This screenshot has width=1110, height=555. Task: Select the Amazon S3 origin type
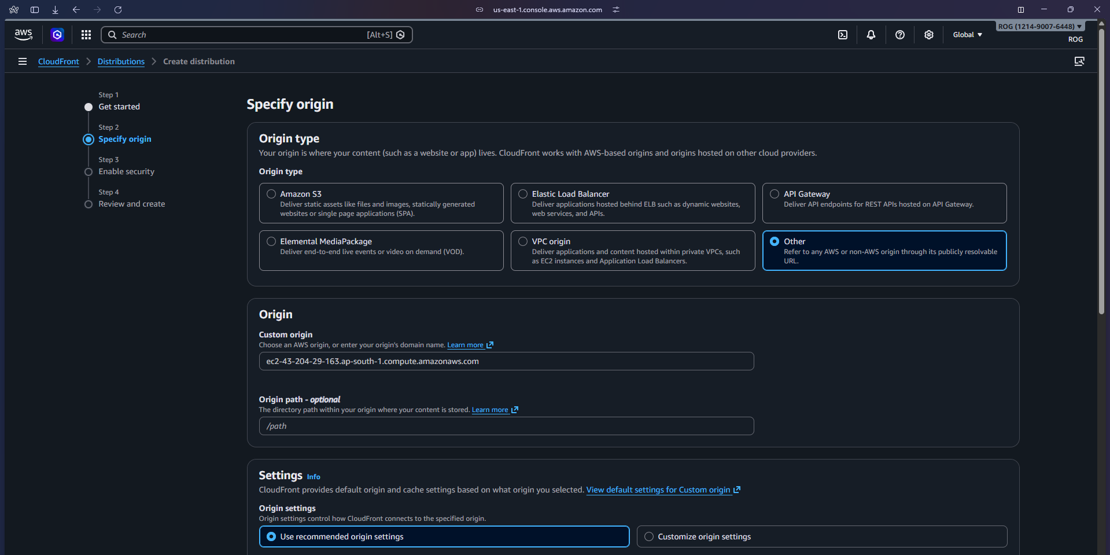pyautogui.click(x=271, y=194)
